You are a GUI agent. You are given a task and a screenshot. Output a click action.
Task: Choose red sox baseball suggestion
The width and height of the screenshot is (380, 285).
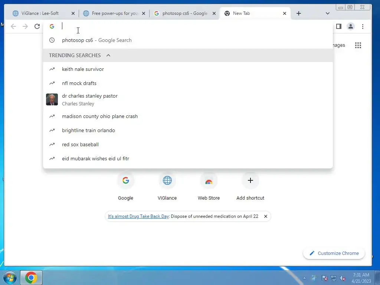tap(188, 144)
